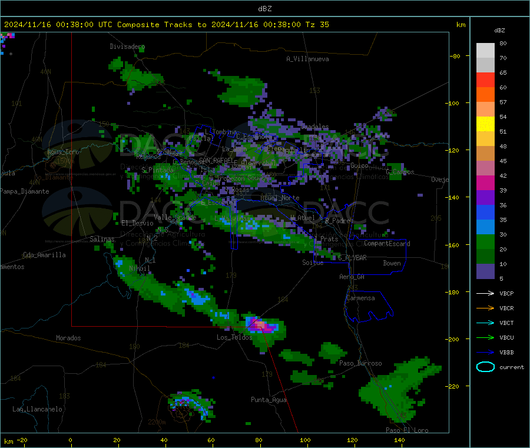Pick the red 60–65 dBZ swatch
530x448 pixels.
(x=485, y=80)
